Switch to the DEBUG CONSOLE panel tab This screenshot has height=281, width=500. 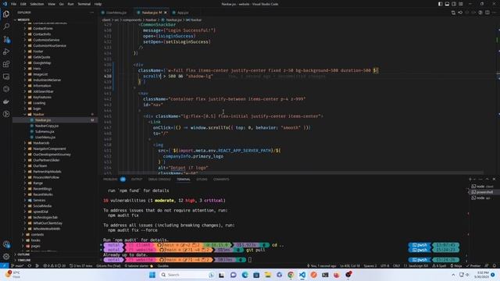[x=159, y=180]
